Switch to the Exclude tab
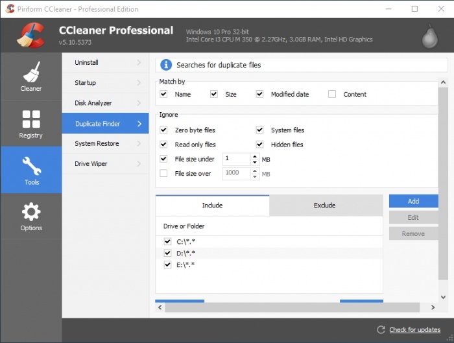Screen dimensions: 454x343 tap(325, 206)
